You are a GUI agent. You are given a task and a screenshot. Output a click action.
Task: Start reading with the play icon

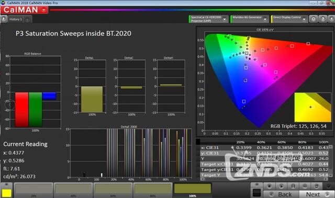tap(281, 187)
